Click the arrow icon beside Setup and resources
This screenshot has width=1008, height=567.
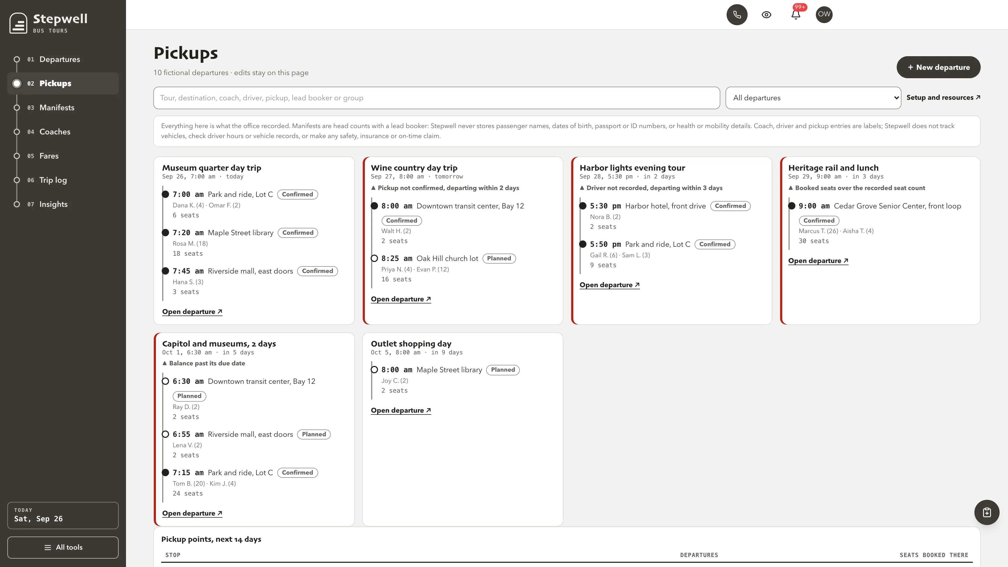point(978,97)
